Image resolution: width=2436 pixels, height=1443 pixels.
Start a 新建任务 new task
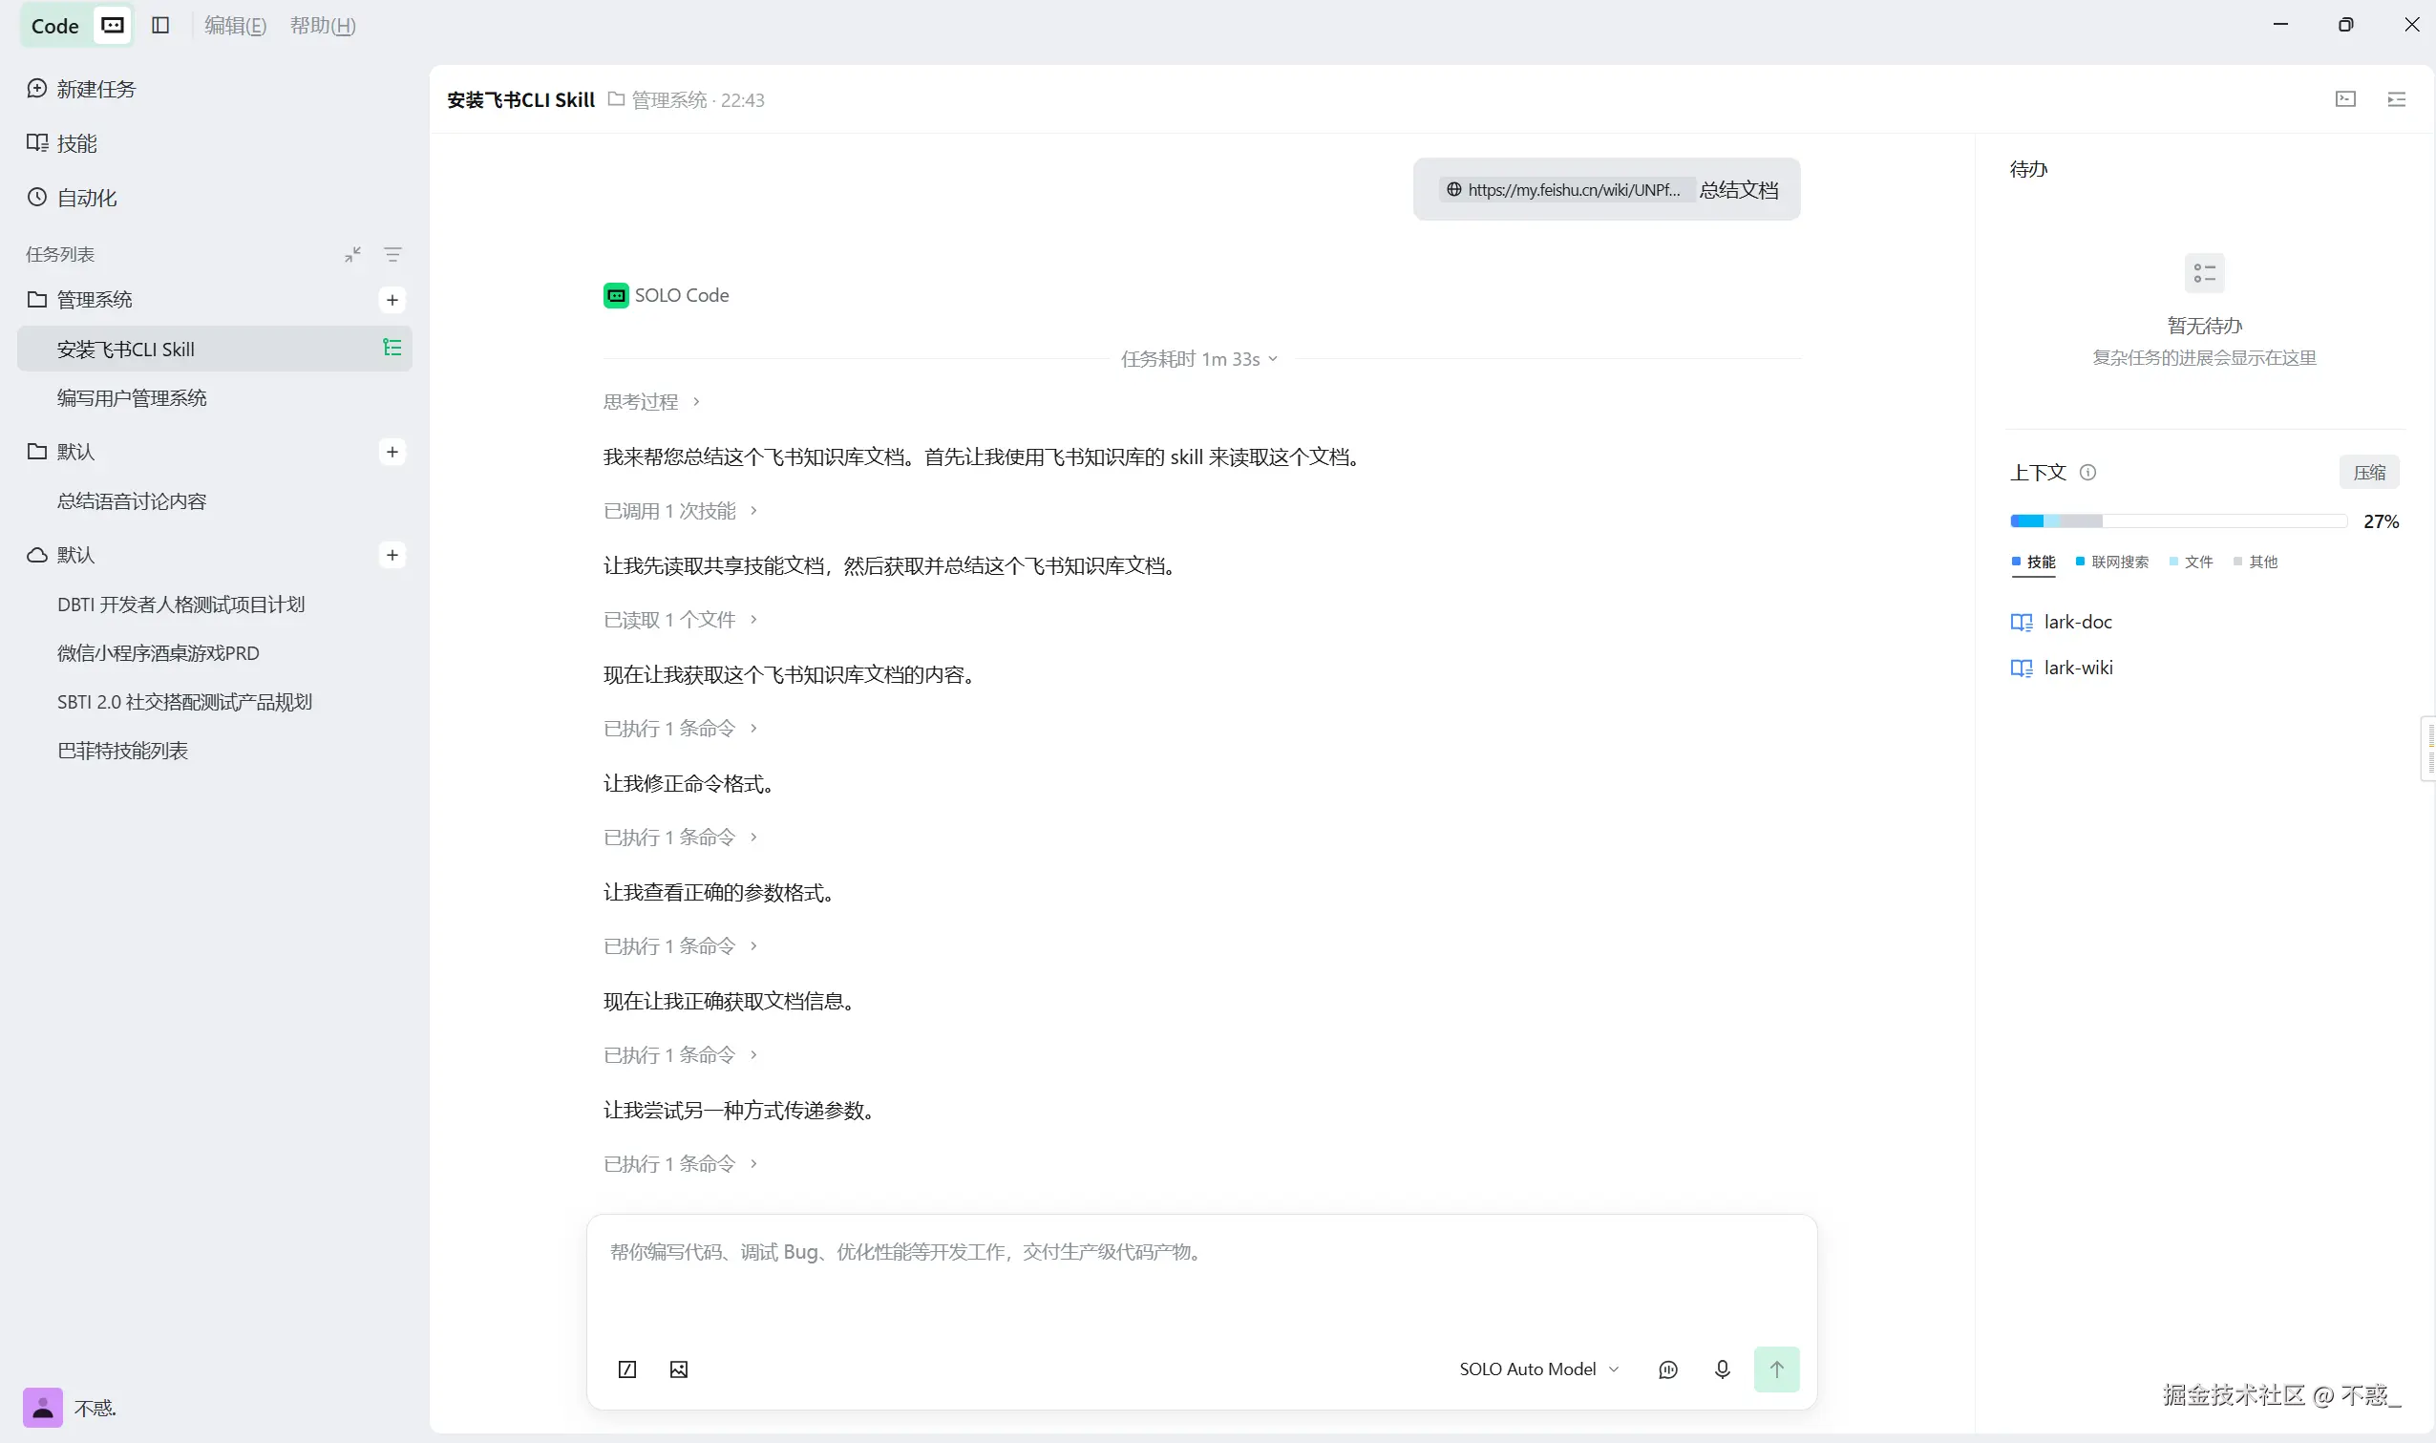(82, 90)
